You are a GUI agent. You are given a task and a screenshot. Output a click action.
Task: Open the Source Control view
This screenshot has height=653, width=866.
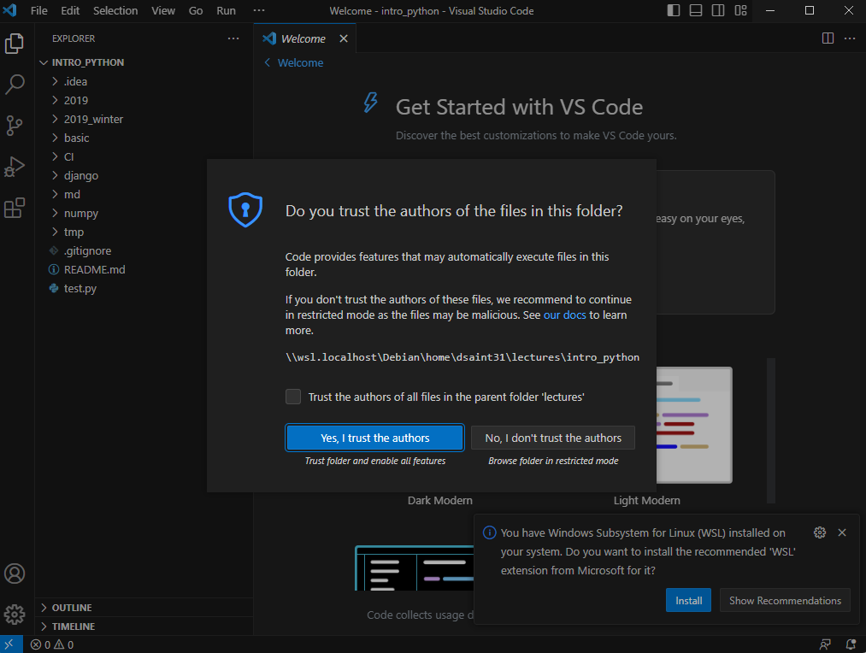pos(15,126)
